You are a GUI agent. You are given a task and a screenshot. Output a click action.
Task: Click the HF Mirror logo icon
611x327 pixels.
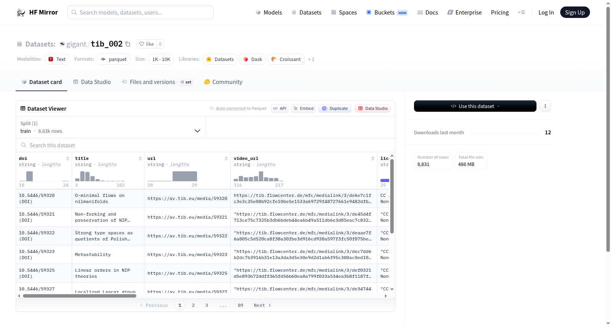pyautogui.click(x=21, y=13)
